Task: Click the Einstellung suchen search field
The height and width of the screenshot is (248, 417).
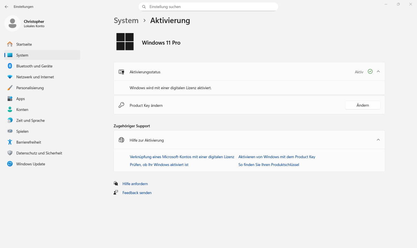Action: (208, 7)
